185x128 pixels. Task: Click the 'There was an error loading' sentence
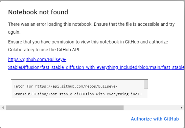(50, 24)
